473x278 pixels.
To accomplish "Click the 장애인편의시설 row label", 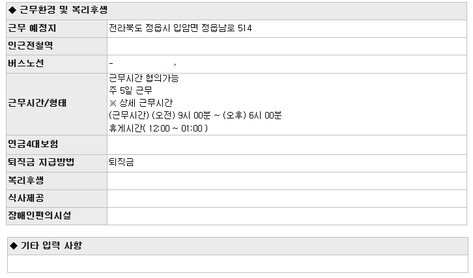I will point(39,215).
